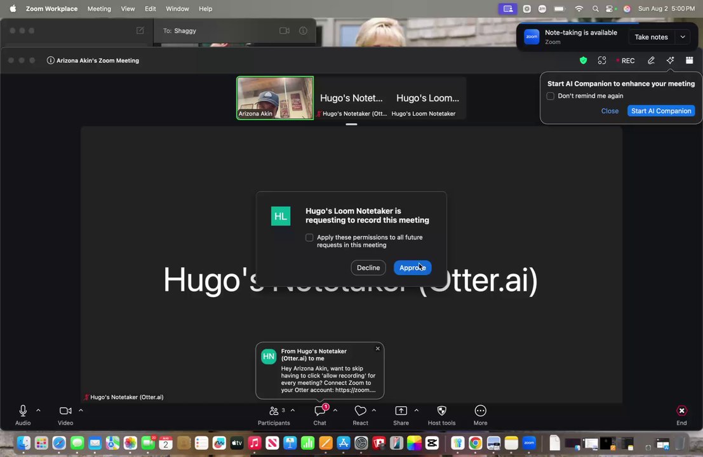Click the Take notes button
The height and width of the screenshot is (457, 703).
point(651,37)
